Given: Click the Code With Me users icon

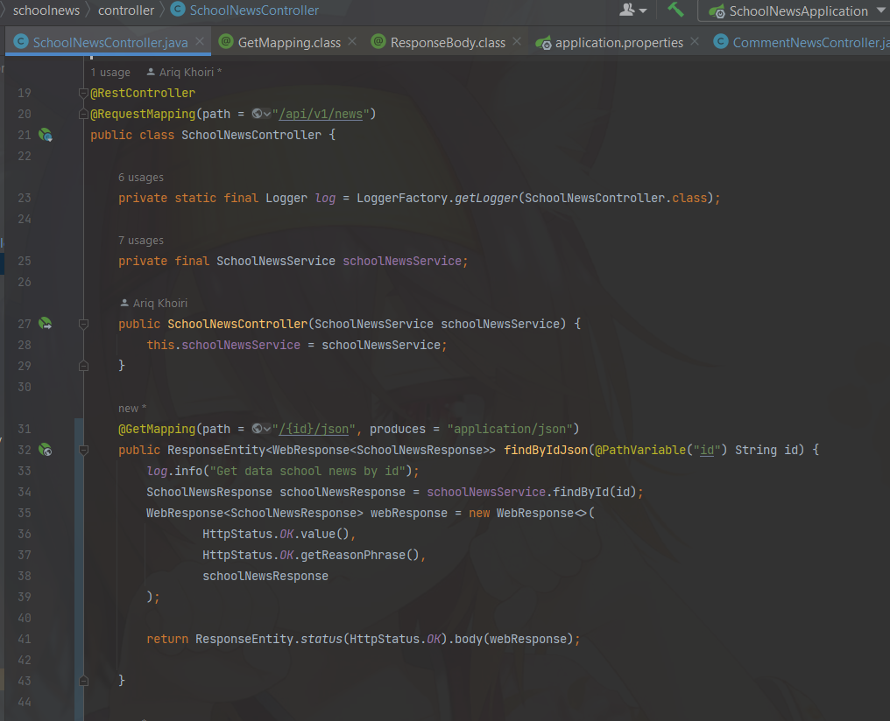Looking at the screenshot, I should (x=627, y=10).
